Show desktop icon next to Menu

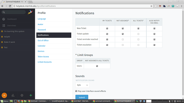(x=11, y=101)
